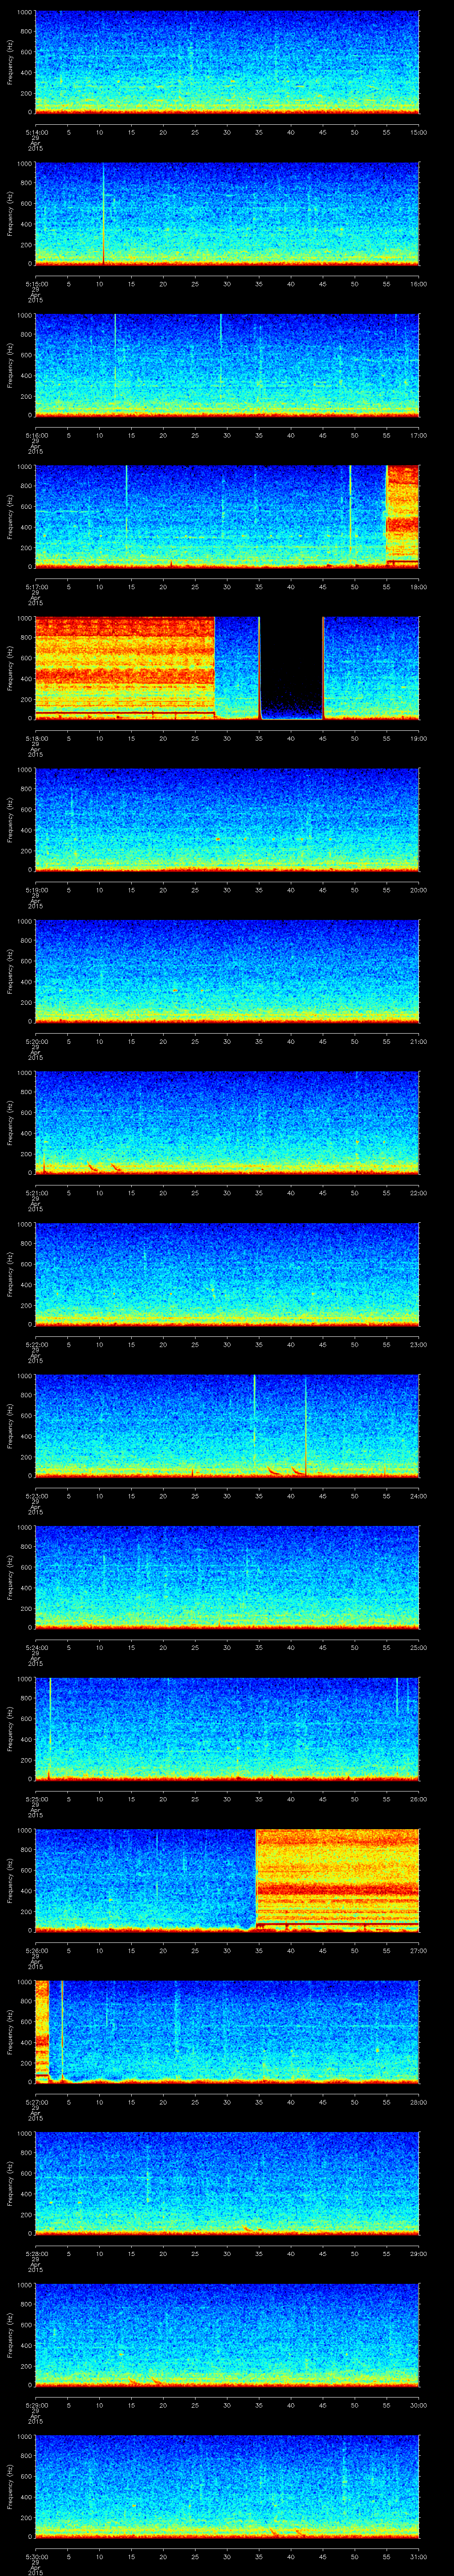Image resolution: width=454 pixels, height=2576 pixels.
Task: Click the 5:24:00 start time label
Action: (x=37, y=1647)
